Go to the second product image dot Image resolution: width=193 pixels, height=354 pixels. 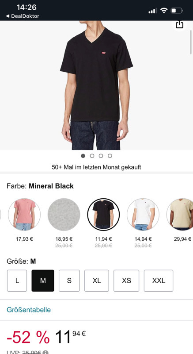coord(92,156)
